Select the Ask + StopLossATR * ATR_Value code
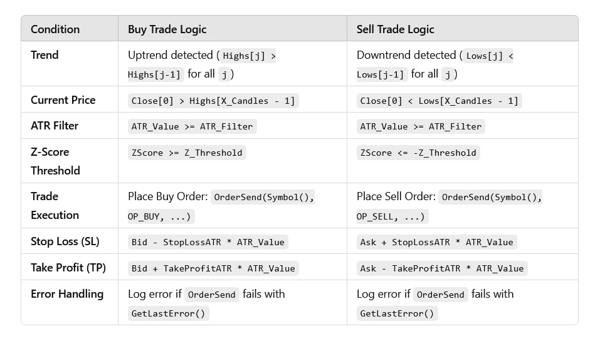This screenshot has width=605, height=339. click(x=436, y=242)
